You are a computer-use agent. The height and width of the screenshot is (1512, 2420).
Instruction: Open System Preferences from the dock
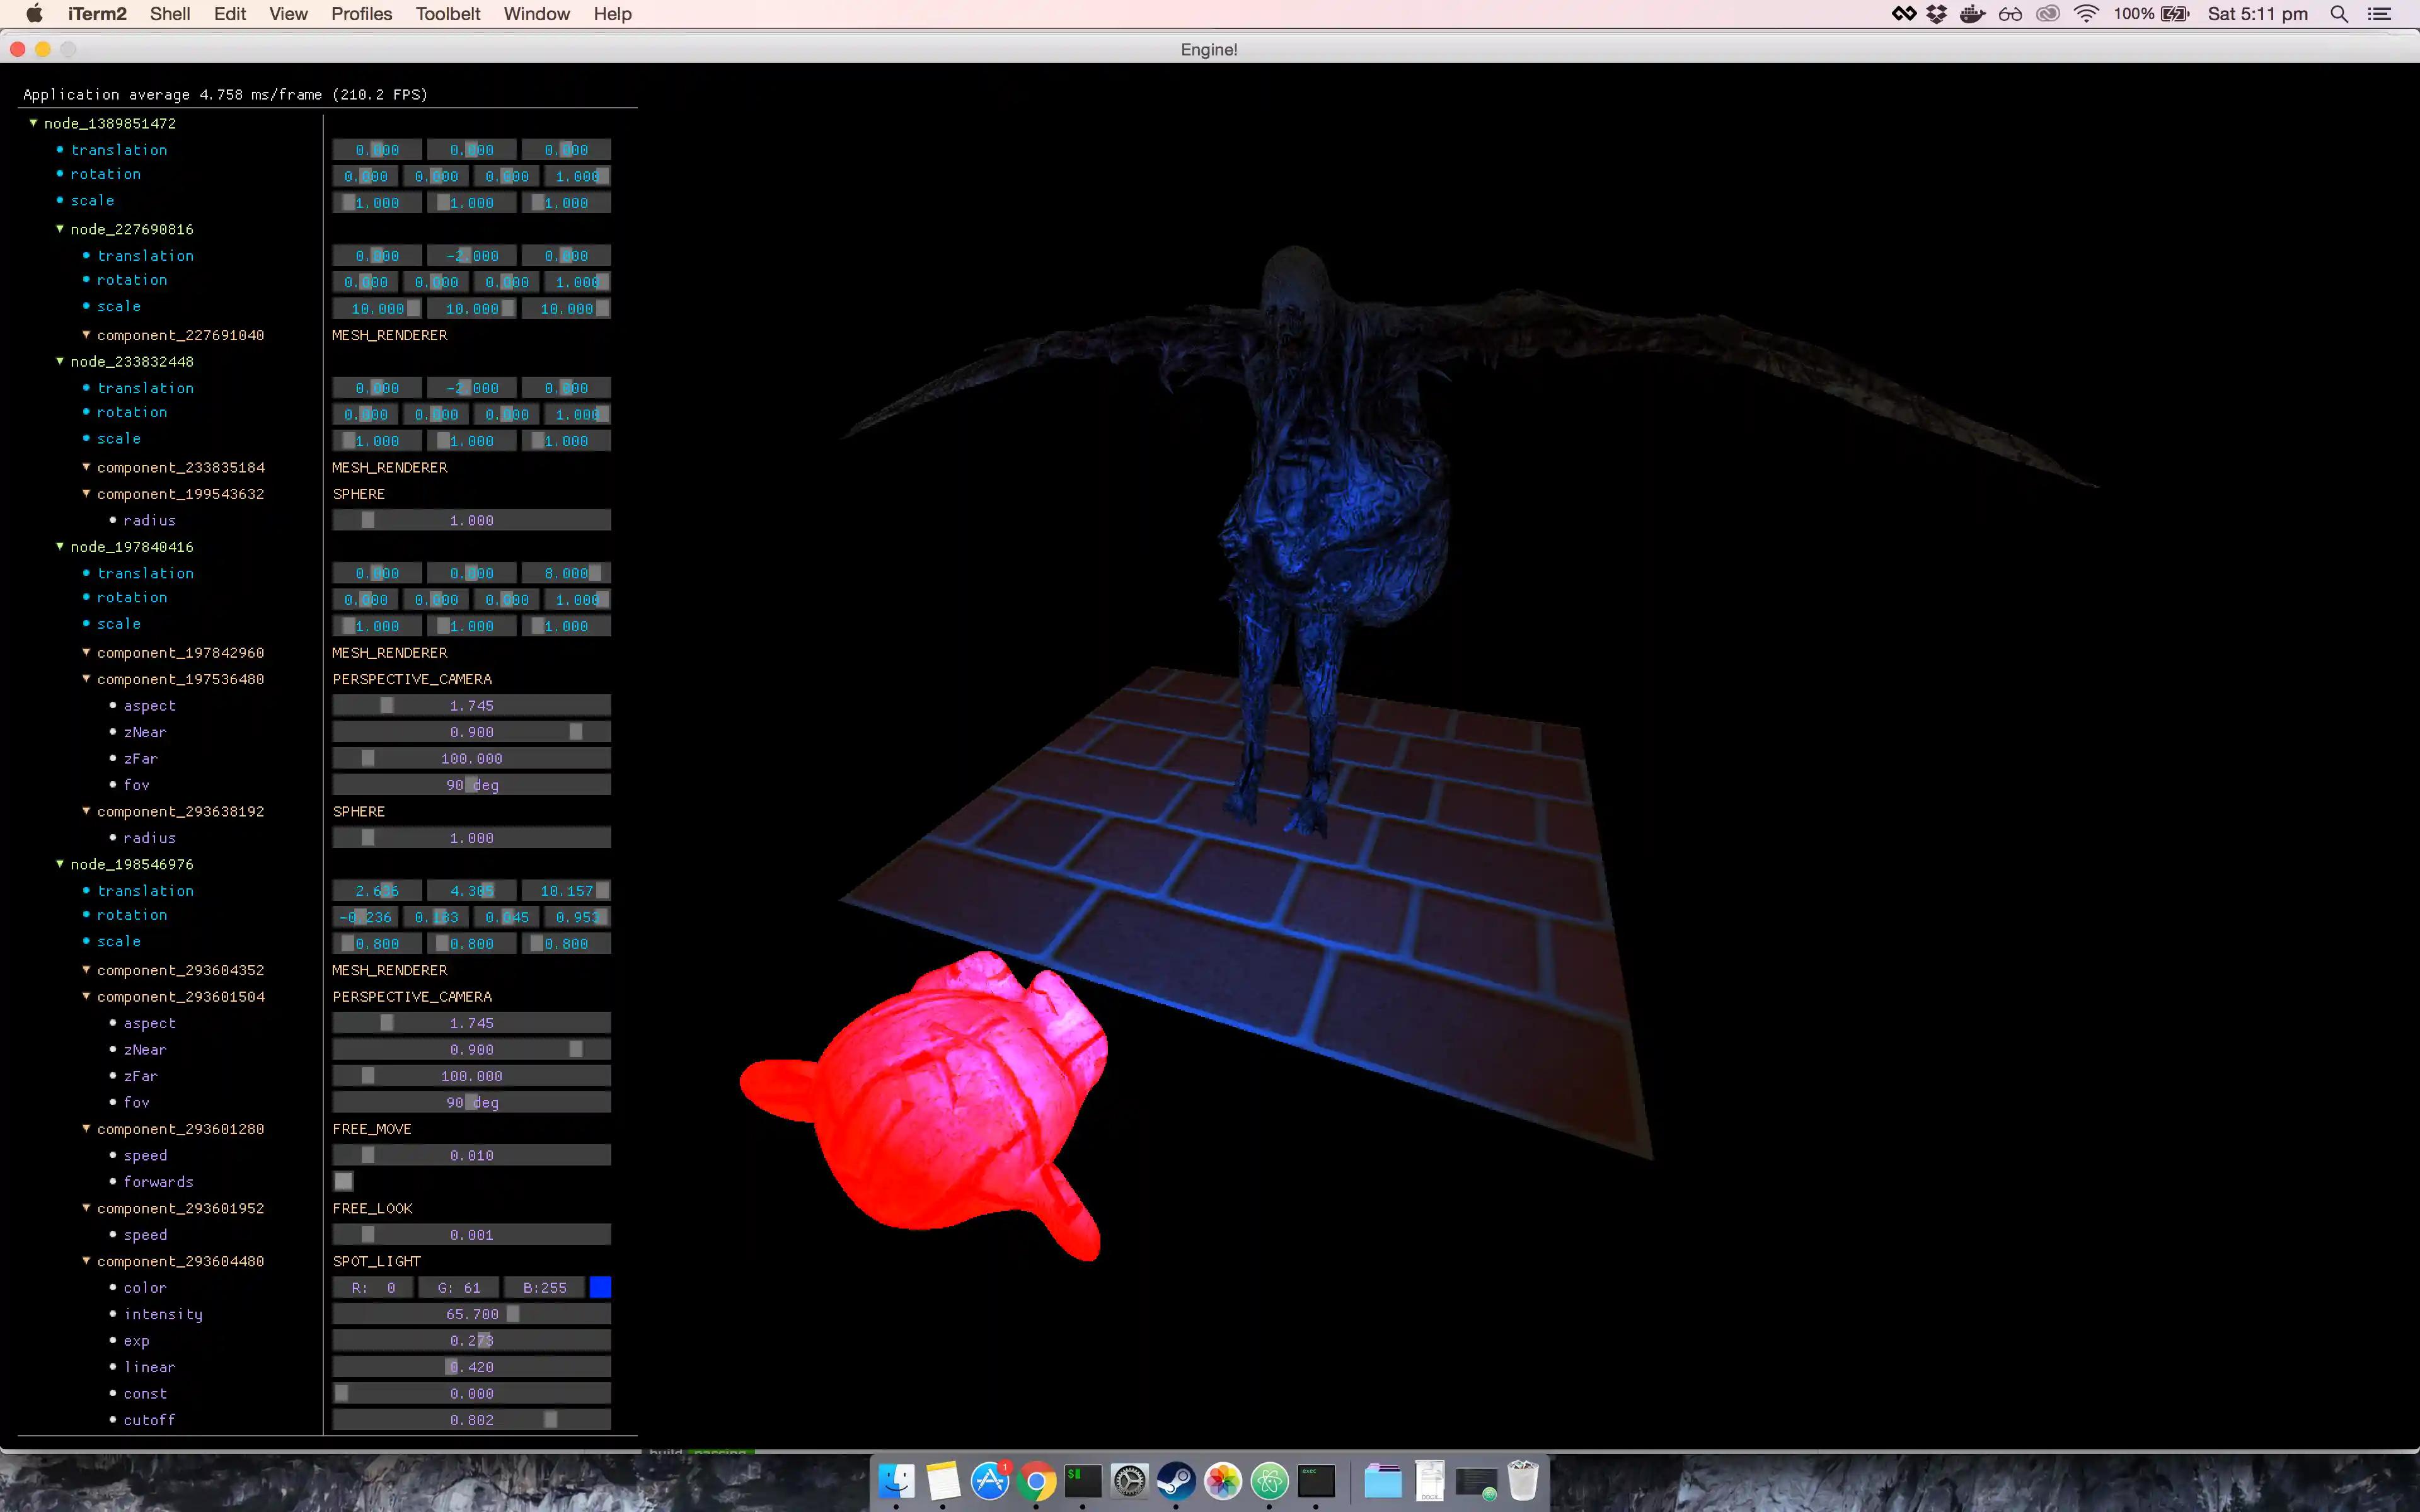pyautogui.click(x=1130, y=1480)
